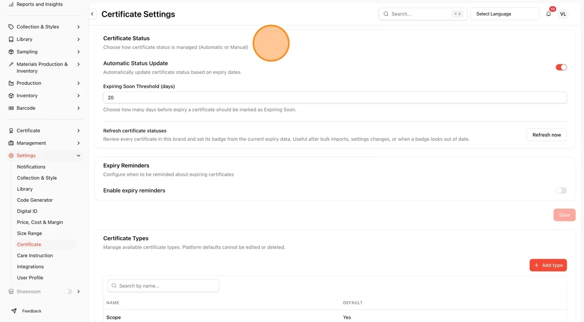This screenshot has height=322, width=584.
Task: Click the Scope row name
Action: (114, 317)
